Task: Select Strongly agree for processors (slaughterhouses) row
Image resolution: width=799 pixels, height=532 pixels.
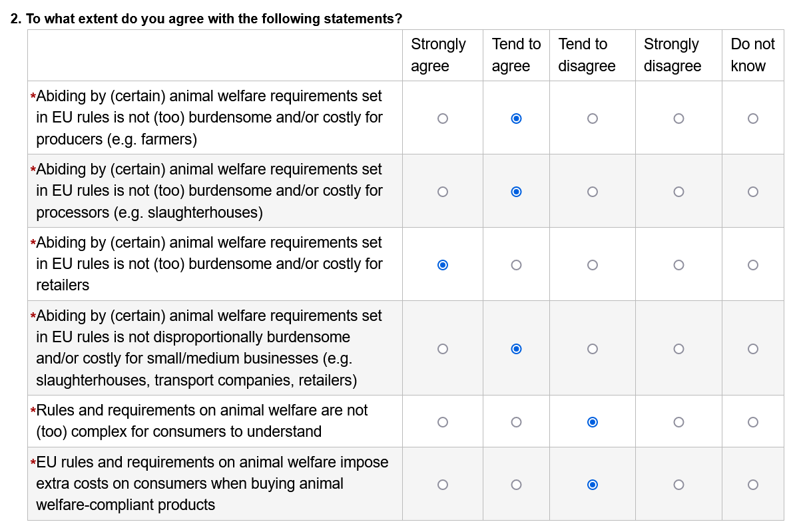Action: coord(443,192)
